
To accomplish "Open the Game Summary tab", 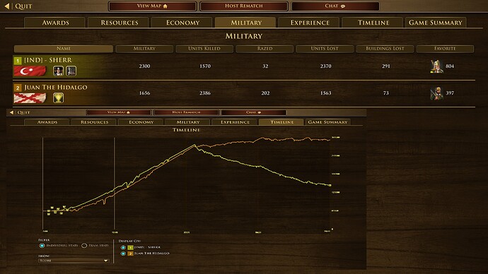I will (x=436, y=23).
